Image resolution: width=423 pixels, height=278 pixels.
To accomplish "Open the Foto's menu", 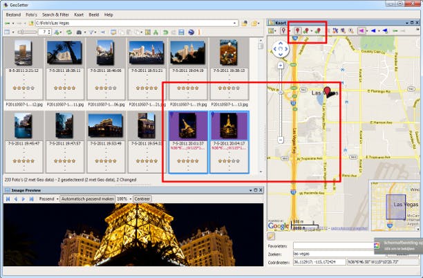I will point(31,15).
